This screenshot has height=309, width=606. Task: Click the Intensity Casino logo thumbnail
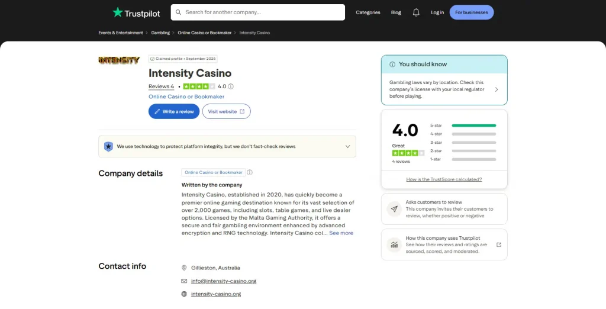pyautogui.click(x=119, y=60)
